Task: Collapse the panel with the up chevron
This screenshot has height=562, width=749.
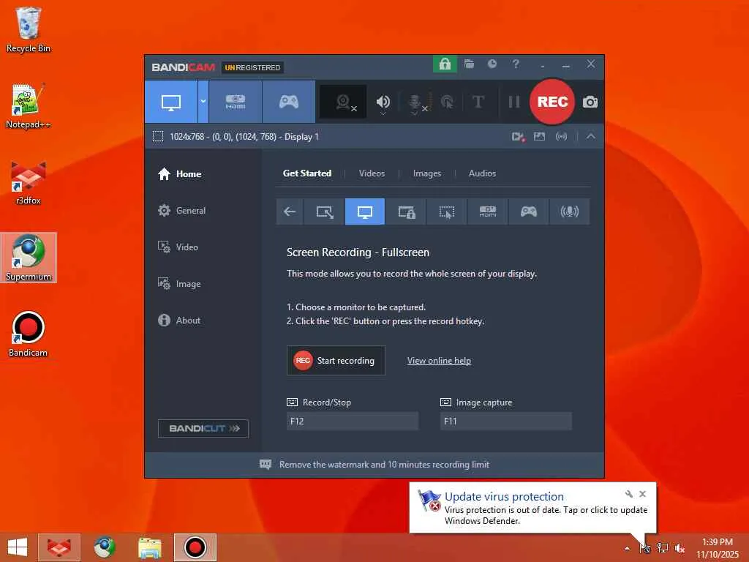Action: pyautogui.click(x=591, y=137)
